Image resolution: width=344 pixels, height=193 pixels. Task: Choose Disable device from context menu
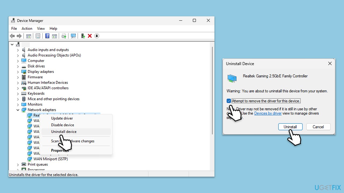(76, 125)
